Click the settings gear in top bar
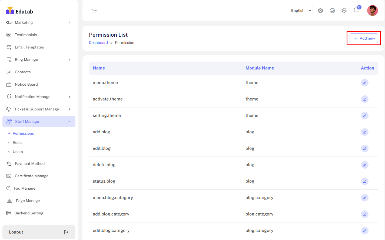The image size is (385, 240). [x=344, y=11]
